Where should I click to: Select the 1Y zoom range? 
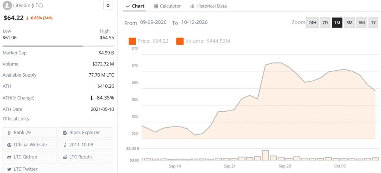[374, 23]
